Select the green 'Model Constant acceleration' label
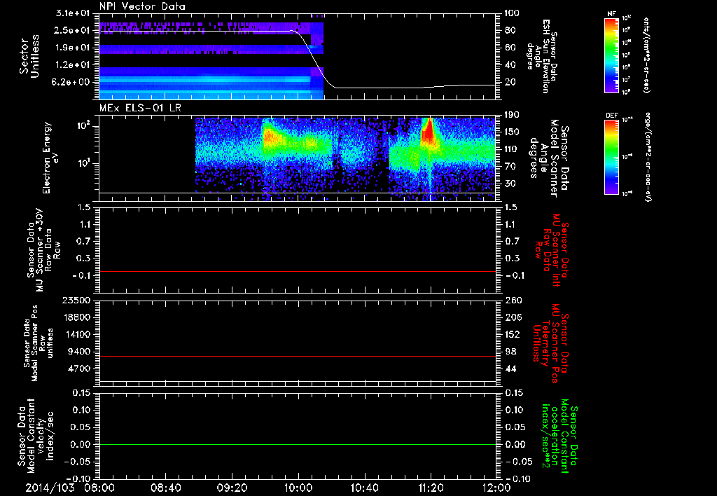This screenshot has width=717, height=496. (559, 436)
